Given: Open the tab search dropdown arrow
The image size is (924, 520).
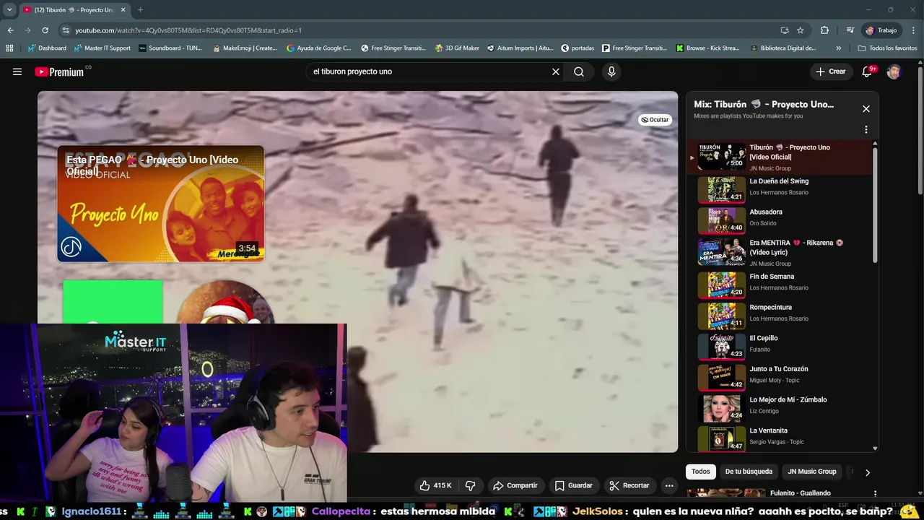Looking at the screenshot, I should pos(9,10).
